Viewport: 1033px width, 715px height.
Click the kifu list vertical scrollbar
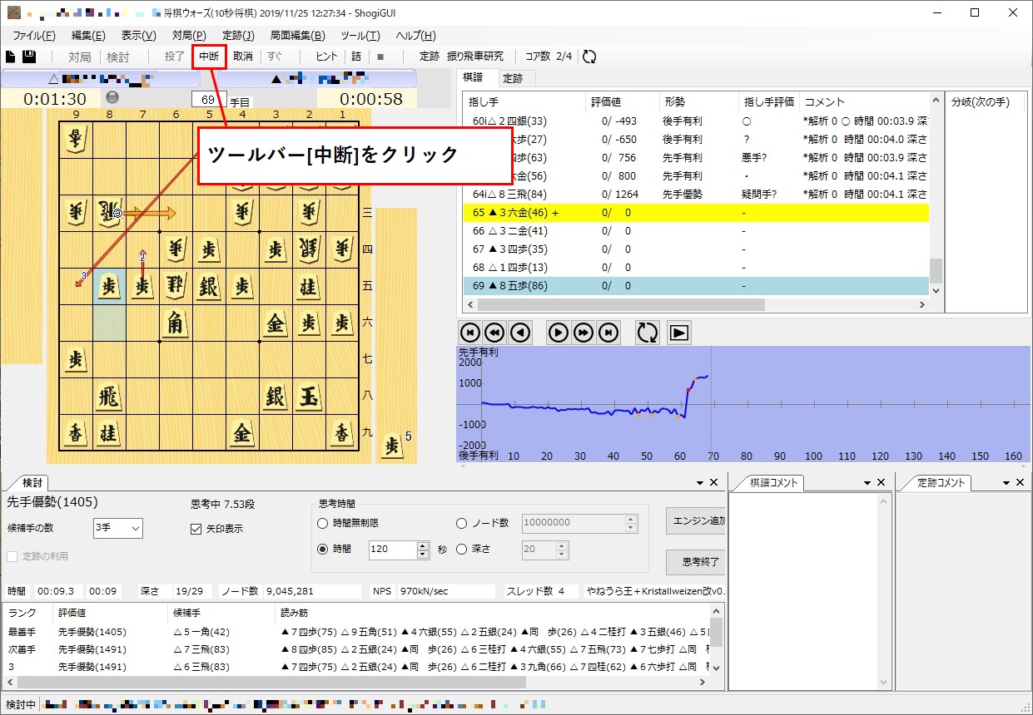pyautogui.click(x=936, y=195)
